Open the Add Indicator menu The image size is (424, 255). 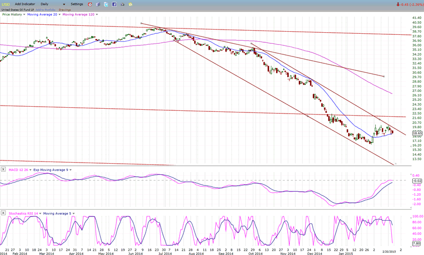pyautogui.click(x=24, y=4)
